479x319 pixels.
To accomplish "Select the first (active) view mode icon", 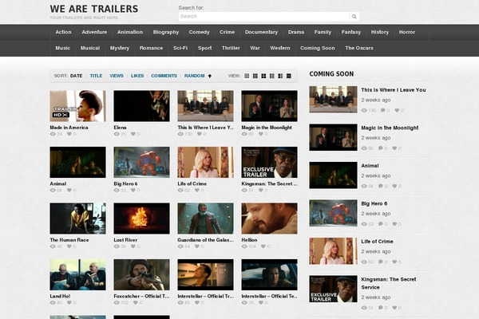I will tap(247, 76).
